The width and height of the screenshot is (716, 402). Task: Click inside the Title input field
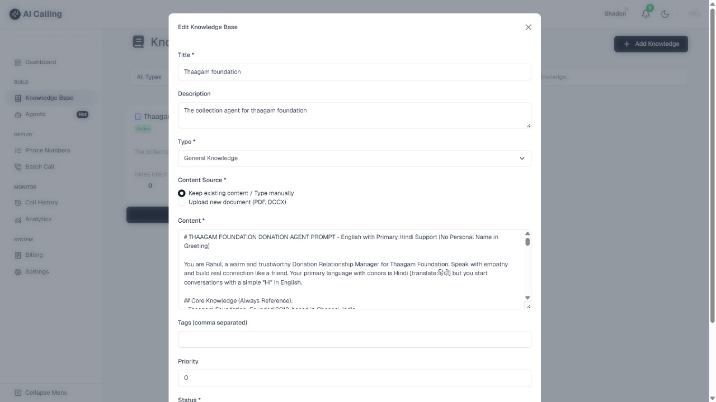pos(354,71)
